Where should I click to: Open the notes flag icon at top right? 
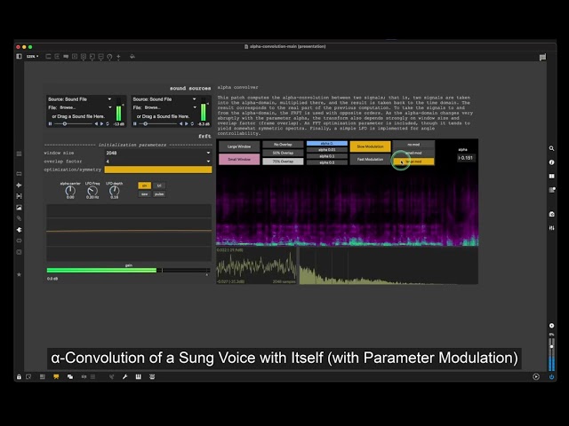coord(542,57)
